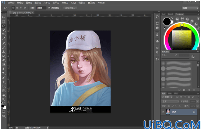
Task: Open the File menu
Action: (x=11, y=3)
